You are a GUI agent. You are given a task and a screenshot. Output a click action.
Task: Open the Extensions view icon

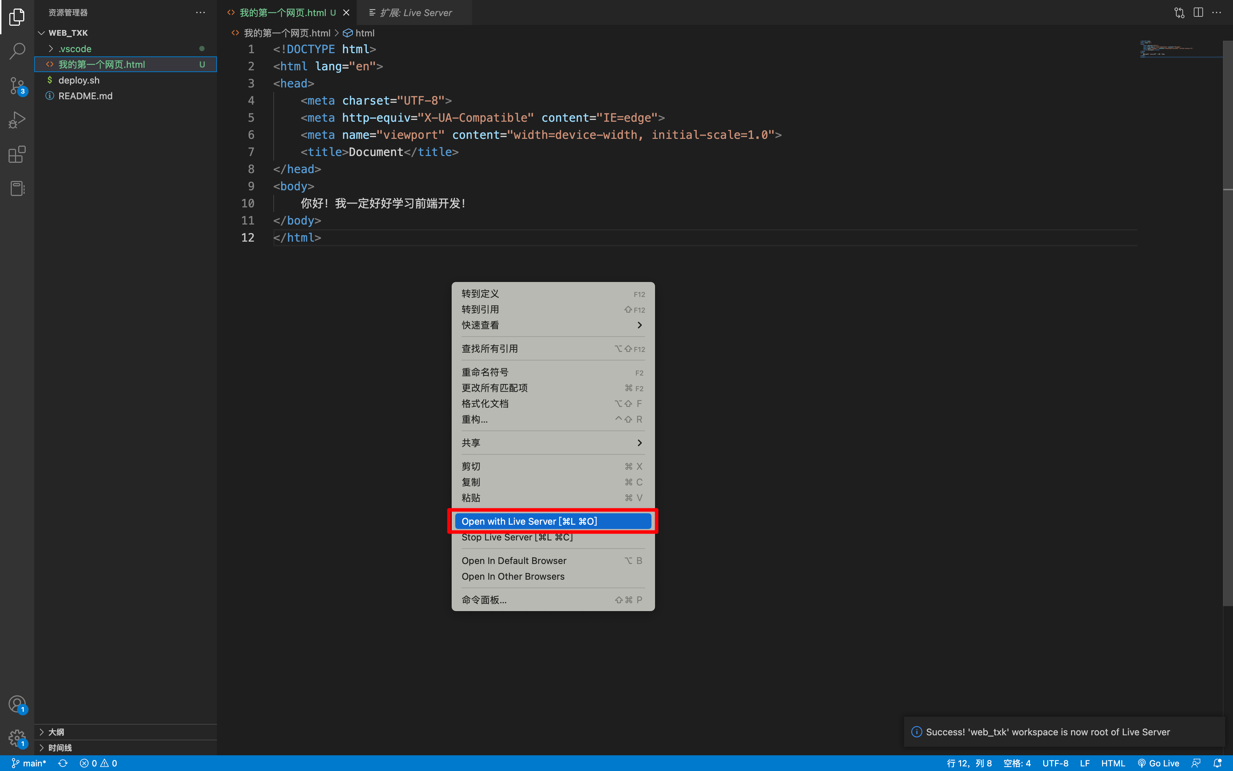click(17, 155)
